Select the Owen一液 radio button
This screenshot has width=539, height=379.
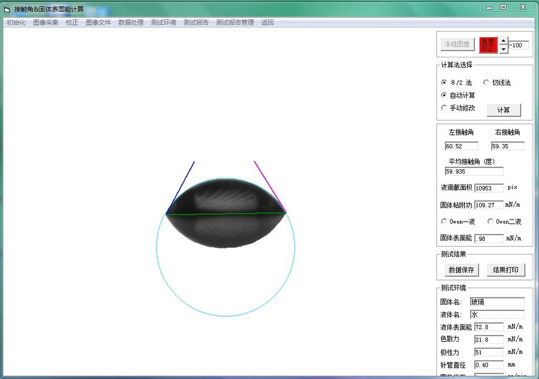(444, 222)
